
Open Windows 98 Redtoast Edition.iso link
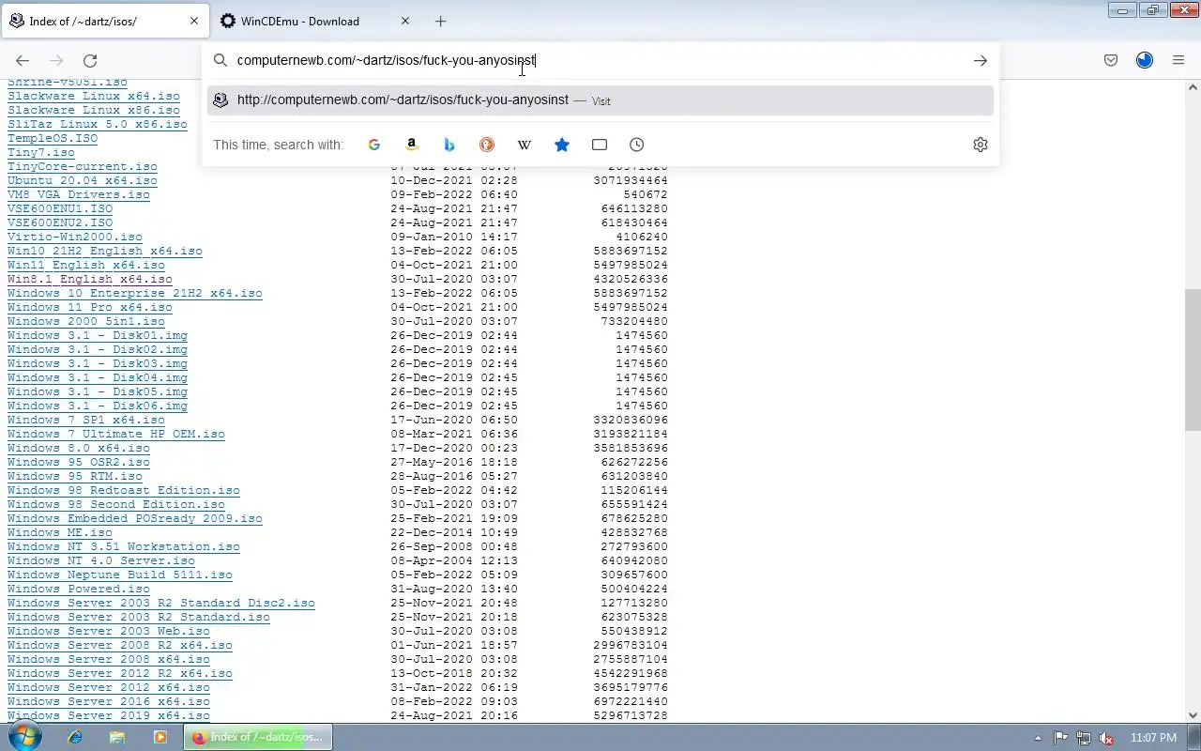tap(124, 490)
